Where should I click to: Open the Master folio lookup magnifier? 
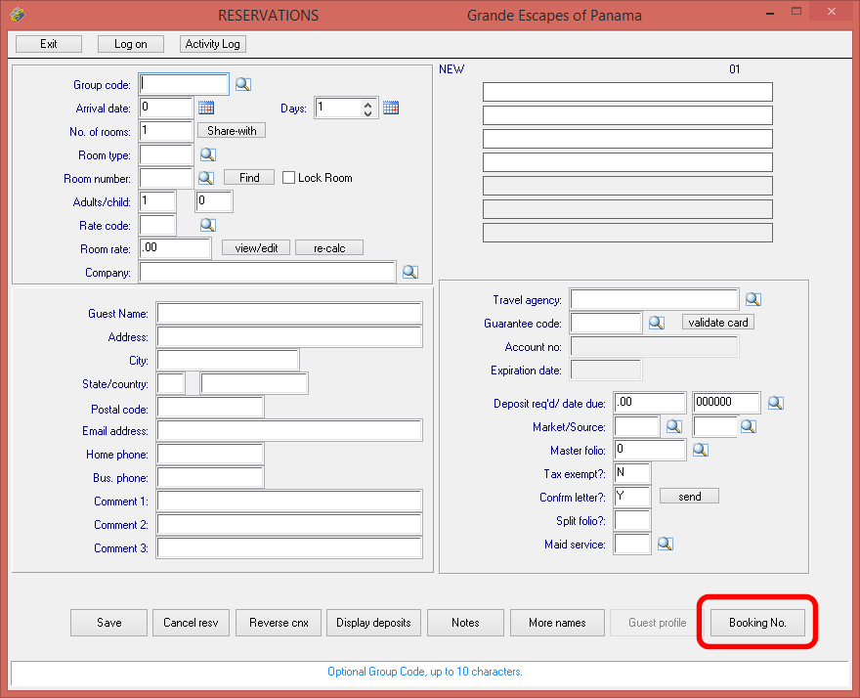(701, 450)
